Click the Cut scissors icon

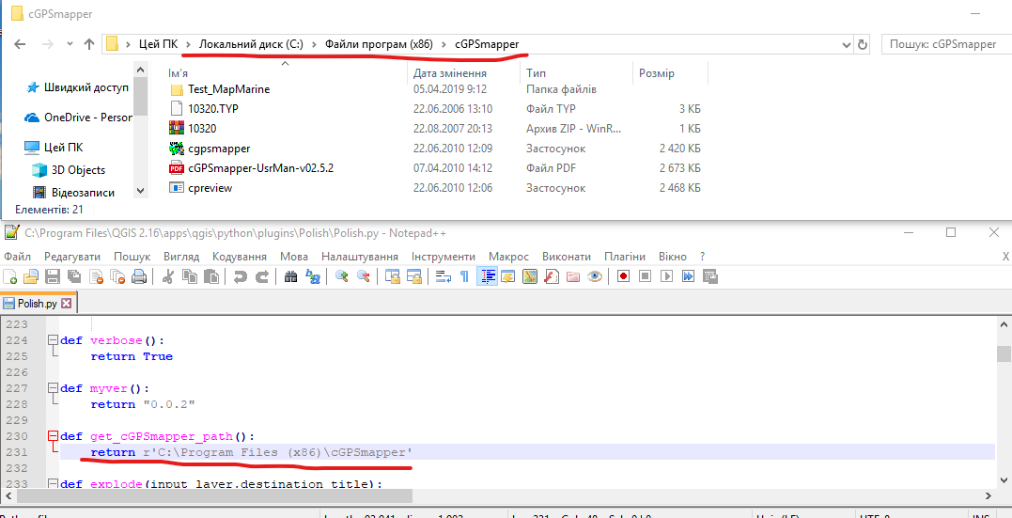pos(168,276)
